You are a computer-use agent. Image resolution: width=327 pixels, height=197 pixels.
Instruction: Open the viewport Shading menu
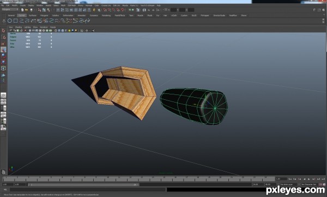tap(19, 27)
